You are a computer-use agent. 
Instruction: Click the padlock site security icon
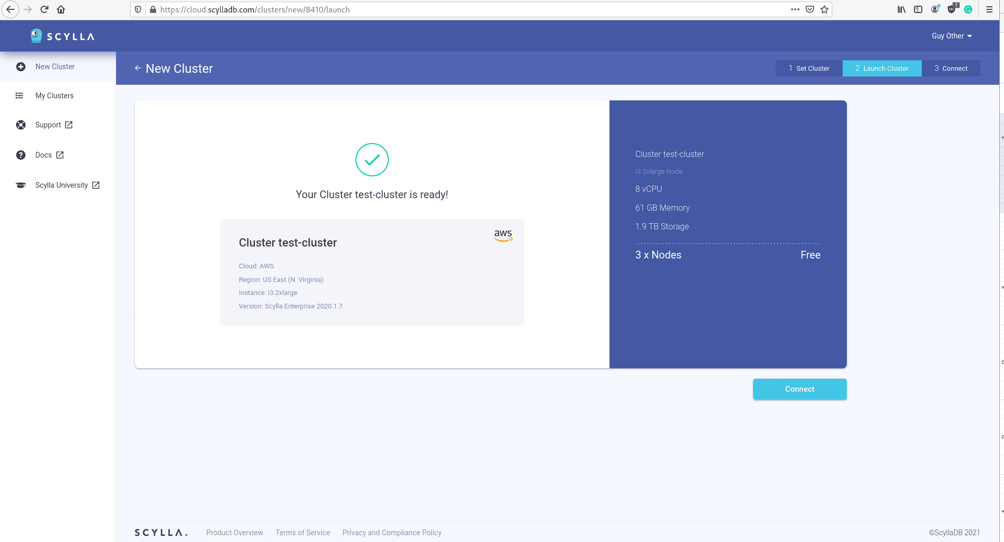(153, 9)
